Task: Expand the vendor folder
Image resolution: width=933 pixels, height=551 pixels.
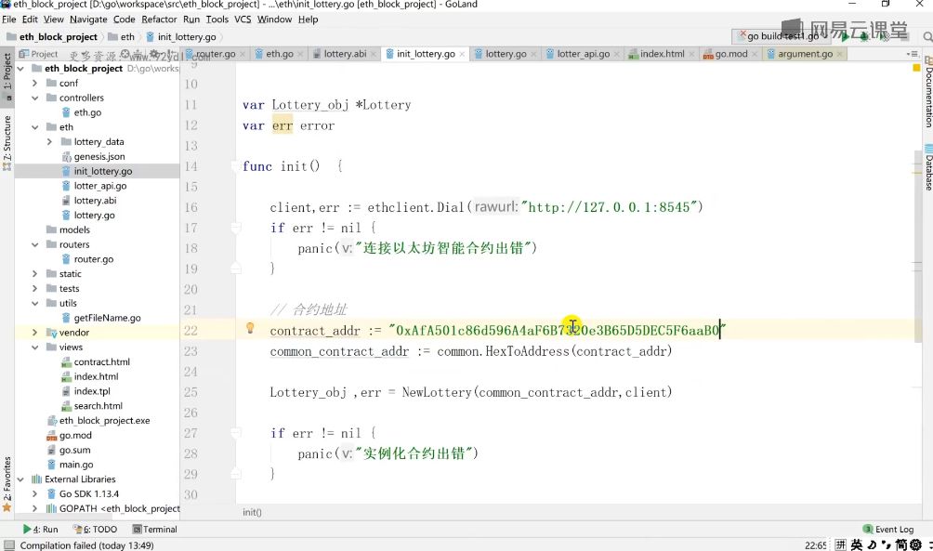Action: pos(34,332)
